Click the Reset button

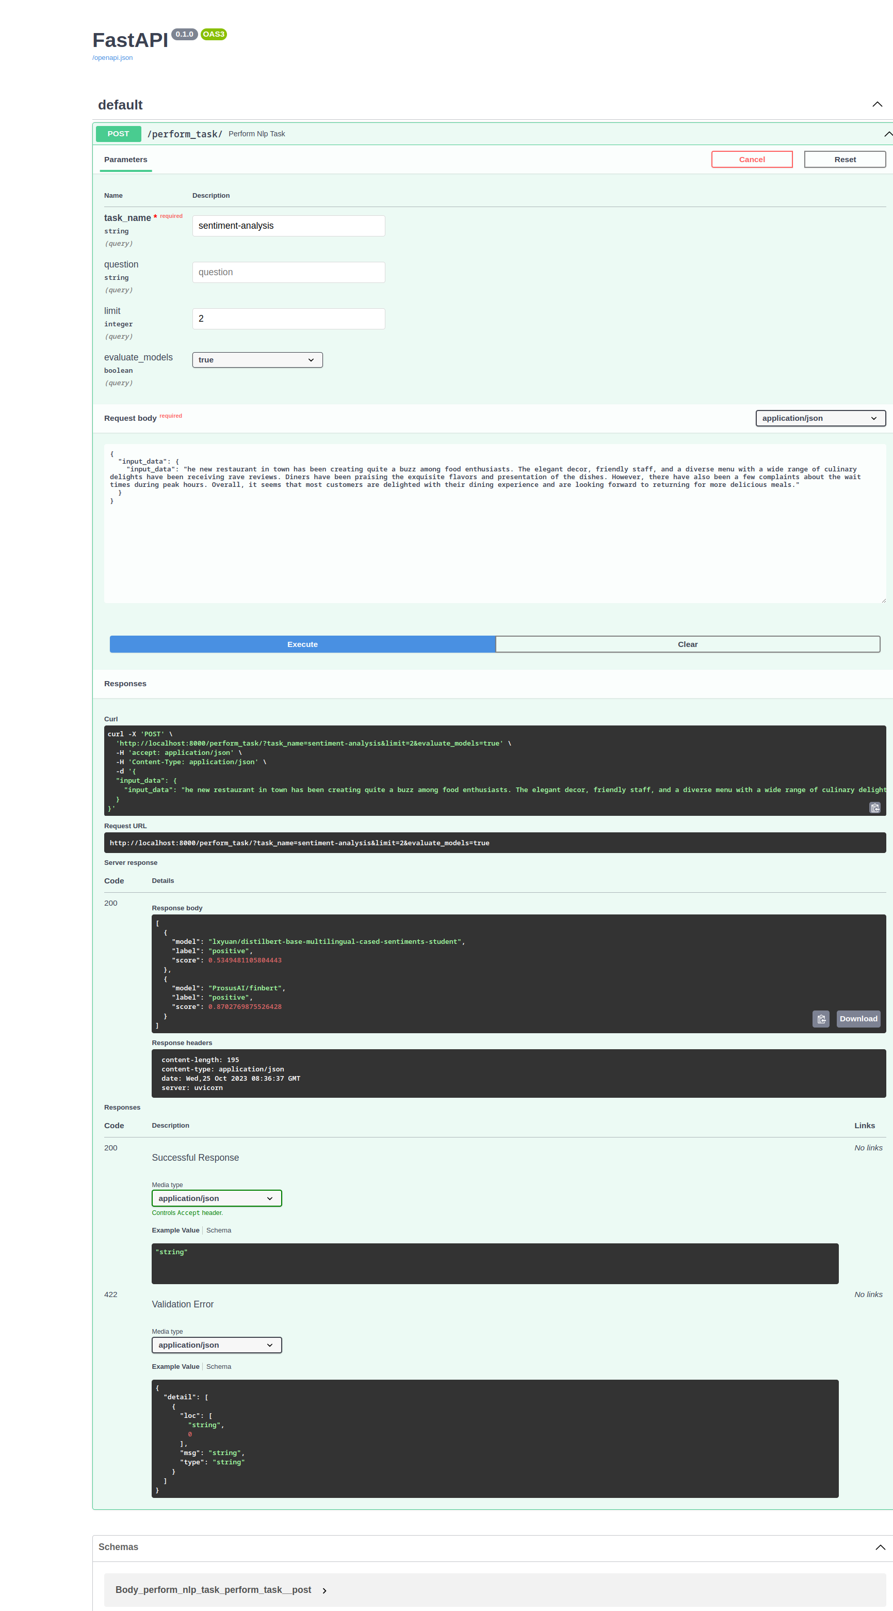pyautogui.click(x=845, y=160)
